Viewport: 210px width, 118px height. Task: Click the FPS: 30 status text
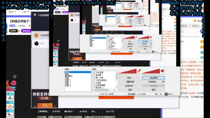pos(158,94)
